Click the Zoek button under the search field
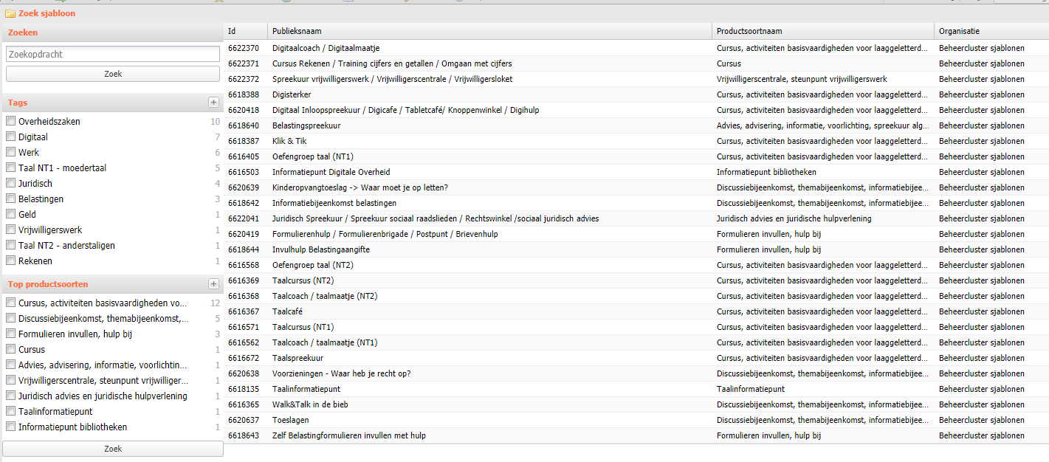1049x462 pixels. click(x=113, y=74)
